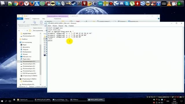
Task: Switch to Главная tab in Explorer ribbon
Action: pyautogui.click(x=27, y=18)
